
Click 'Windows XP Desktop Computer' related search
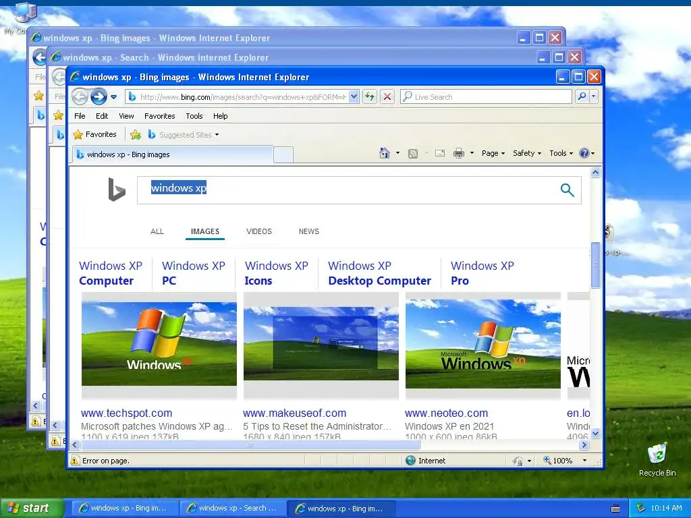point(379,273)
